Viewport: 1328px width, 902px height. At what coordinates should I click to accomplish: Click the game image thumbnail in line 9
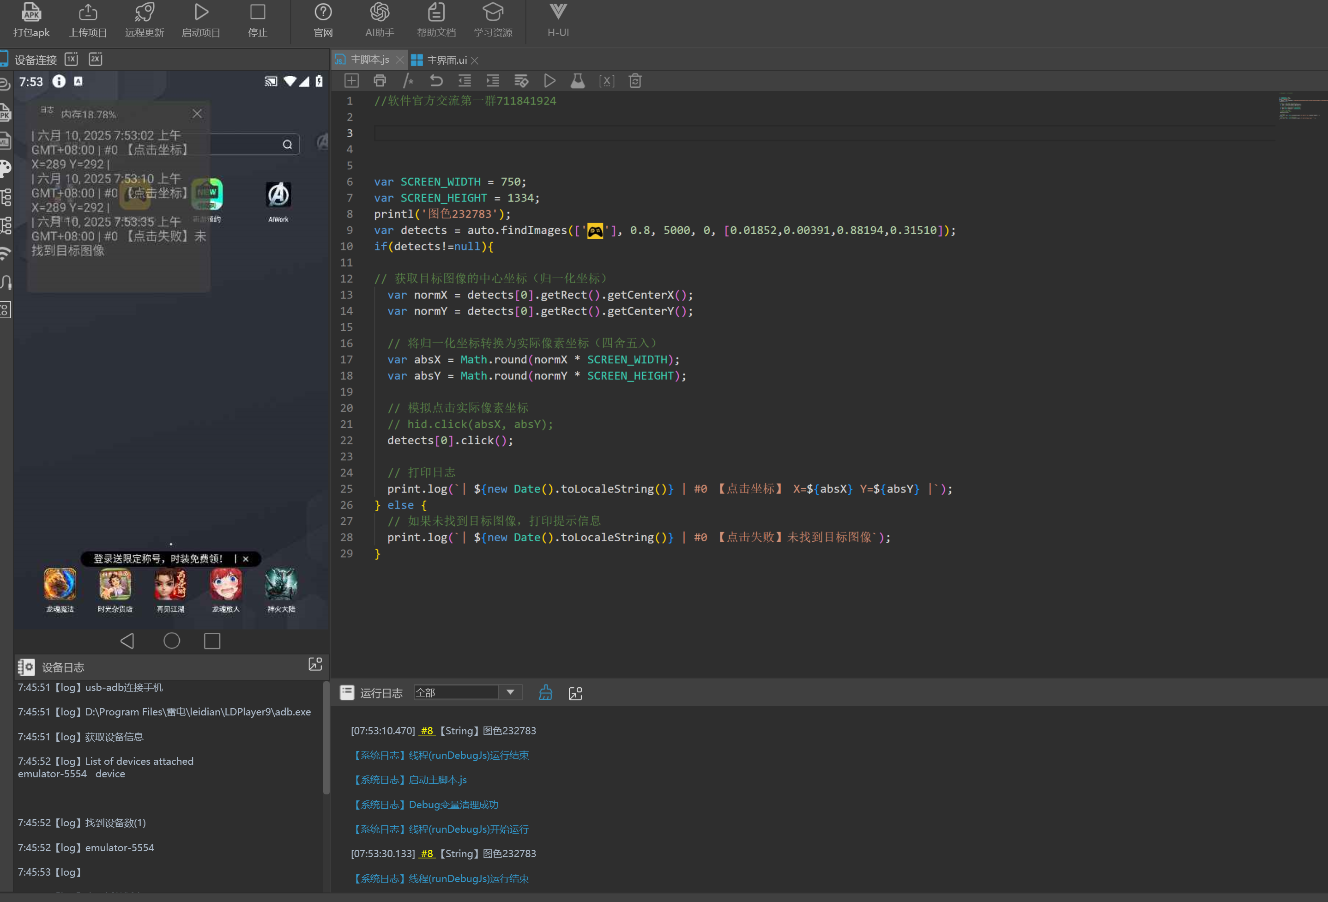click(595, 230)
